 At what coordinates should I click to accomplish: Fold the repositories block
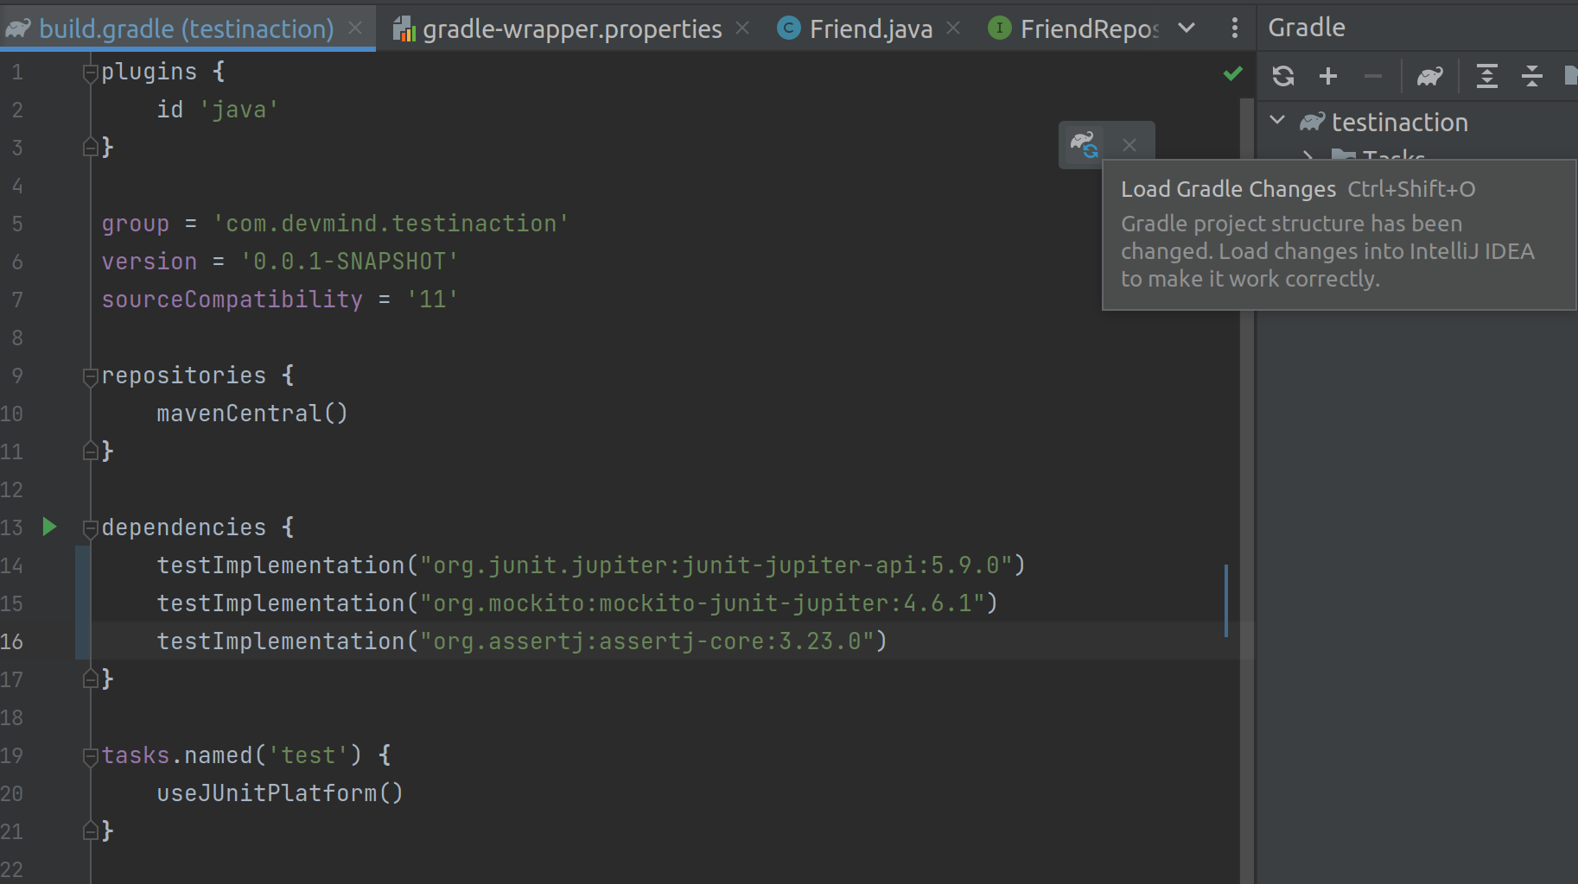click(90, 376)
